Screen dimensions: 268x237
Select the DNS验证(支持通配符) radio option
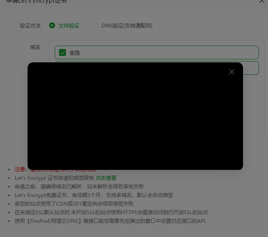(x=95, y=25)
